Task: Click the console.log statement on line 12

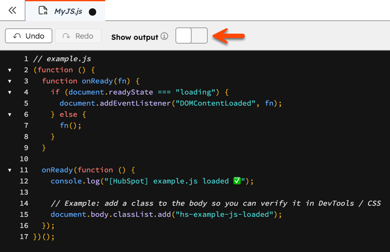Action: pyautogui.click(x=152, y=181)
